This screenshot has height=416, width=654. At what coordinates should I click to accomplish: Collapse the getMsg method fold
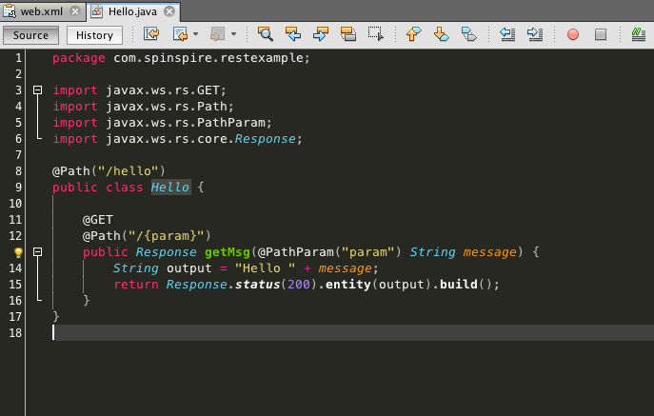37,251
